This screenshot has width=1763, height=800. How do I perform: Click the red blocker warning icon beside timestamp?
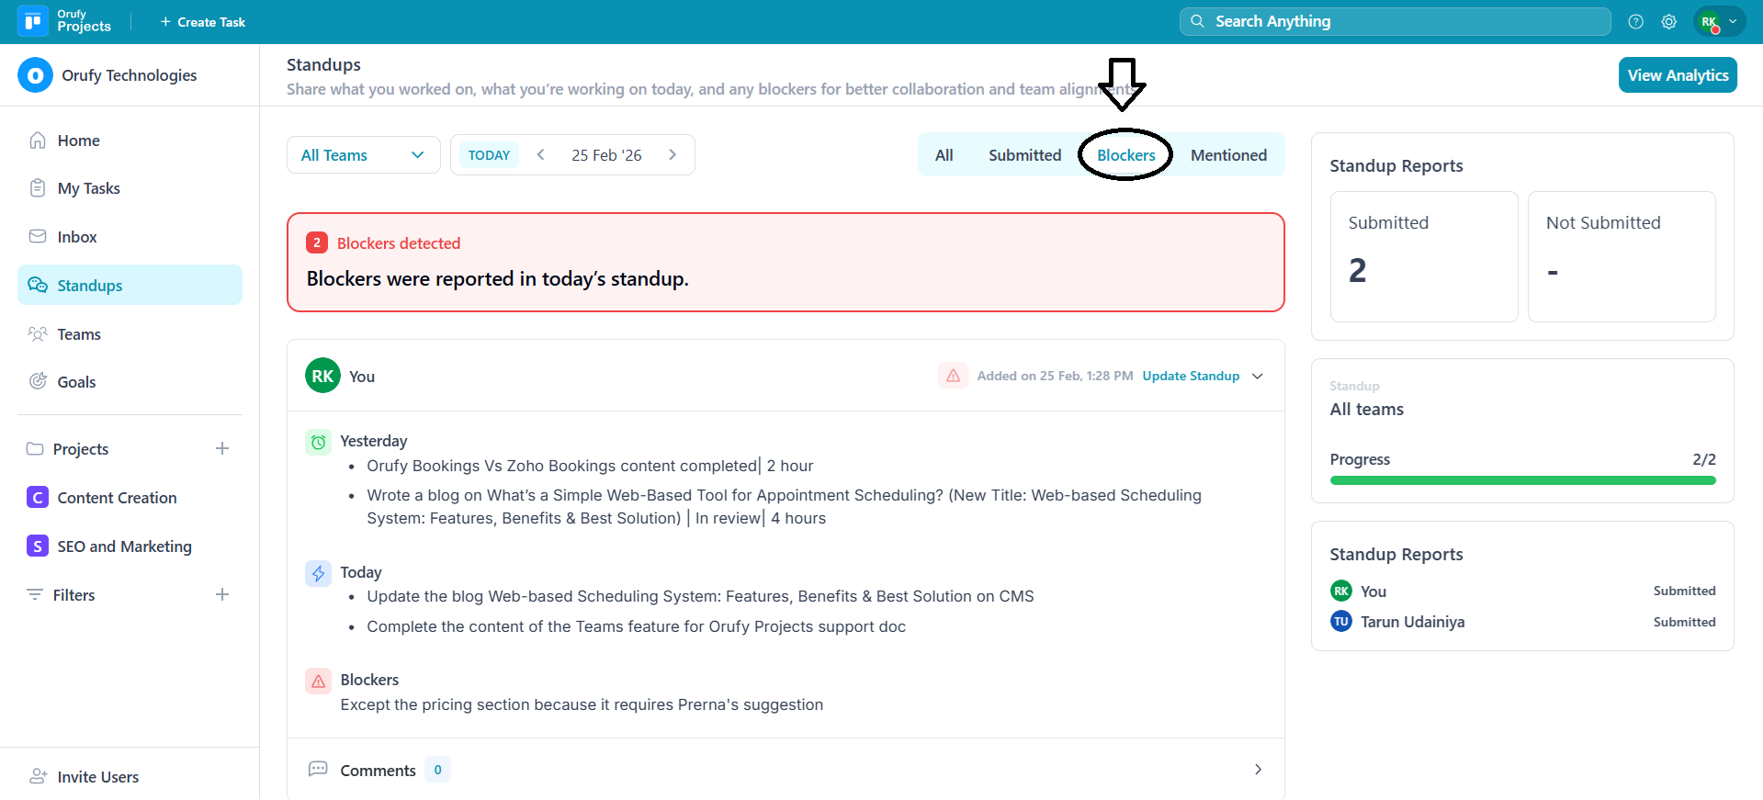(x=953, y=376)
